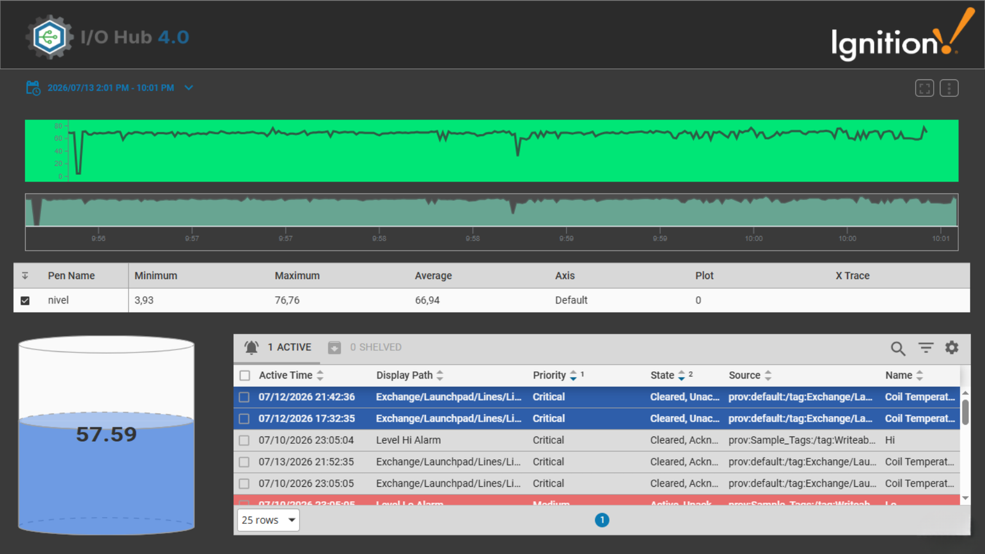
Task: Click the shelved alarms box icon
Action: (x=334, y=348)
